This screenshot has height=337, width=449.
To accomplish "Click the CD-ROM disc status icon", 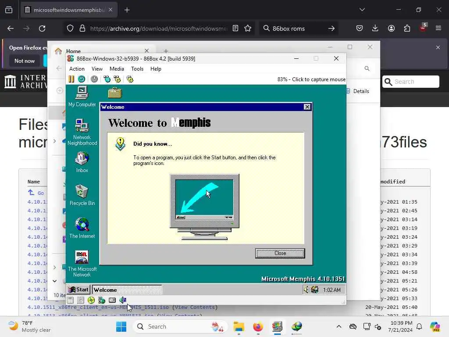I will (x=91, y=300).
